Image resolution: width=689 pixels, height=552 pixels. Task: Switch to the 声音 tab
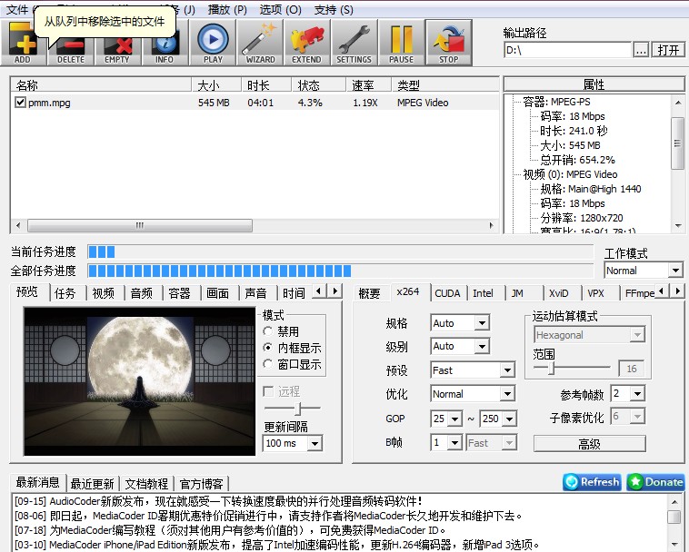(x=255, y=293)
